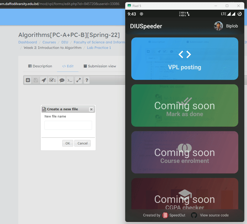Viewport: 247px width, 224px height.
Task: Open the Lab Practice 1 breadcrumb link
Action: (x=99, y=48)
